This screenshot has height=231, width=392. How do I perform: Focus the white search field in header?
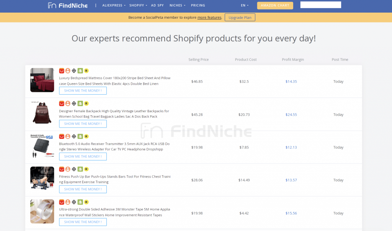[x=320, y=5]
